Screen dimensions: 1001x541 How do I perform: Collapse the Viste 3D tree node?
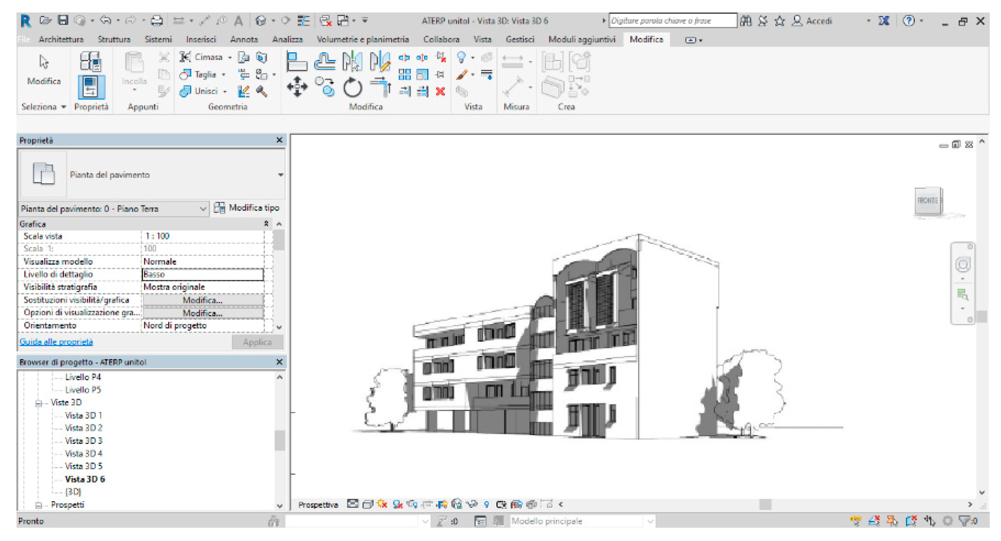pyautogui.click(x=39, y=403)
